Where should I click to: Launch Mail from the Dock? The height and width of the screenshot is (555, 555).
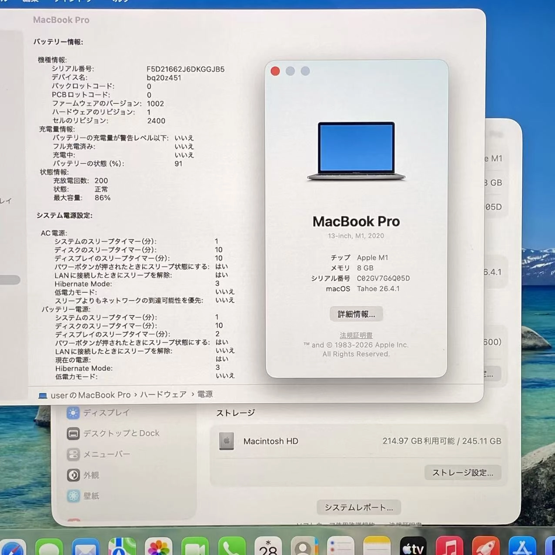86,547
